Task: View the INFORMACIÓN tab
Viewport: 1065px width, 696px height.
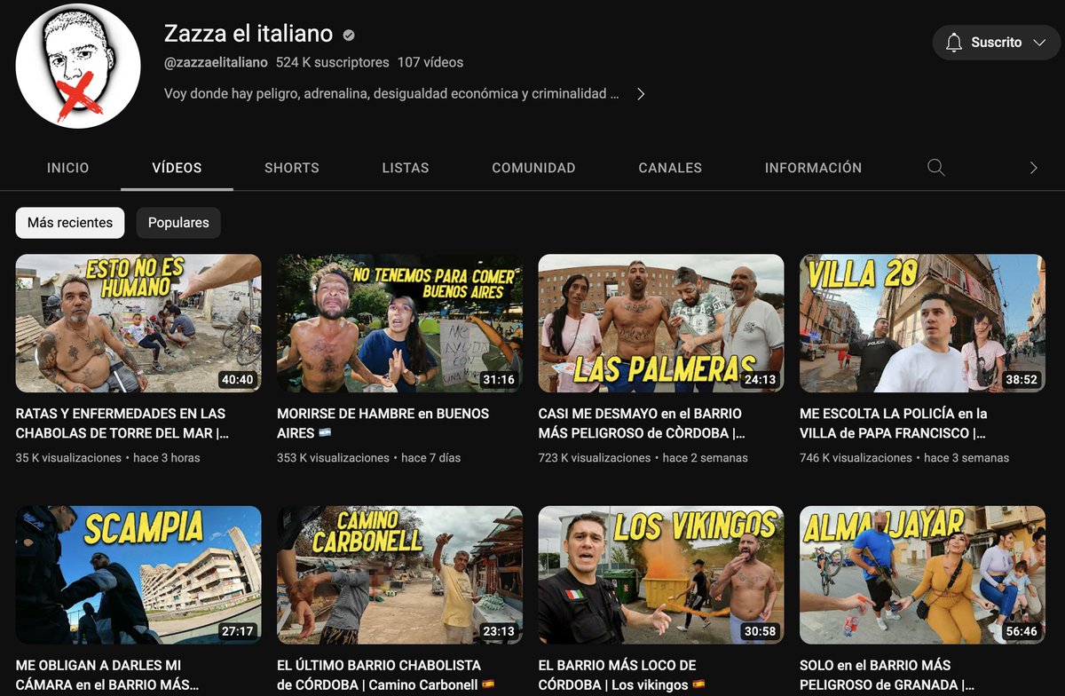Action: click(x=813, y=168)
